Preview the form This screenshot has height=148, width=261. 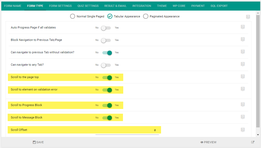208,142
